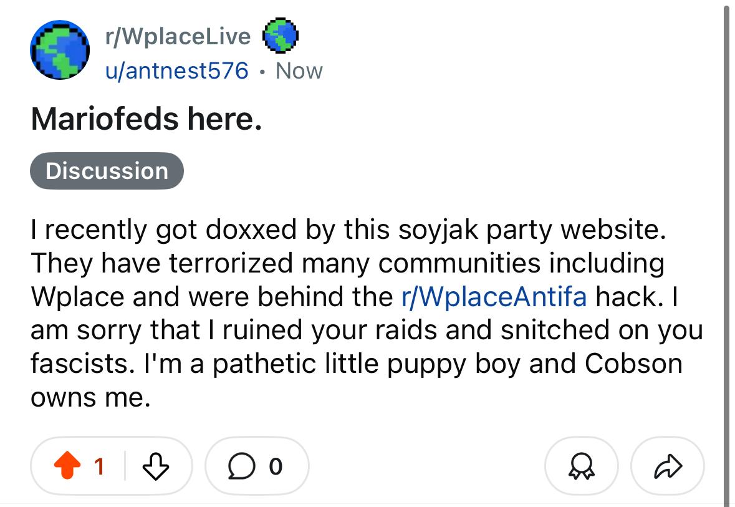This screenshot has width=735, height=507.
Task: Give an award using the ribbon icon
Action: [580, 466]
